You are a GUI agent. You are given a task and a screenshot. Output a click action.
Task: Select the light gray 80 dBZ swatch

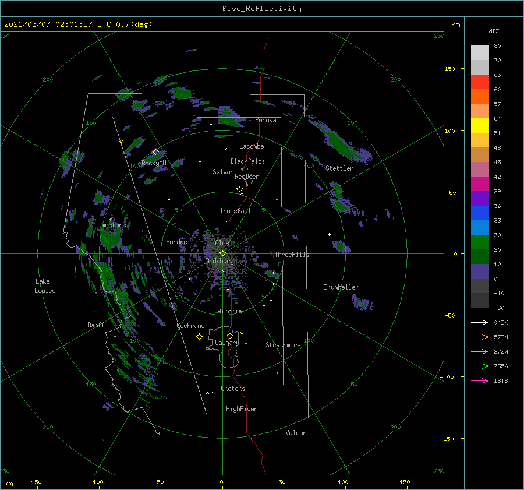tap(480, 53)
